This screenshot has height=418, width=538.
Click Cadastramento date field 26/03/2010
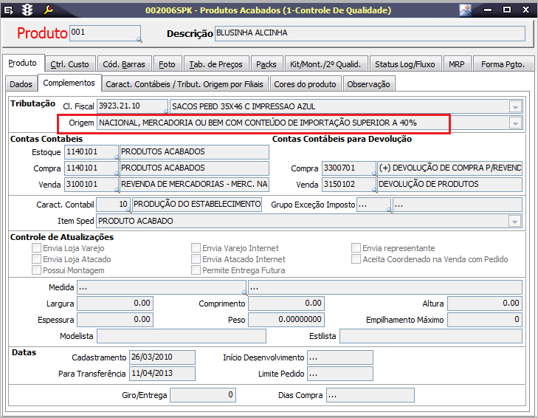[162, 357]
